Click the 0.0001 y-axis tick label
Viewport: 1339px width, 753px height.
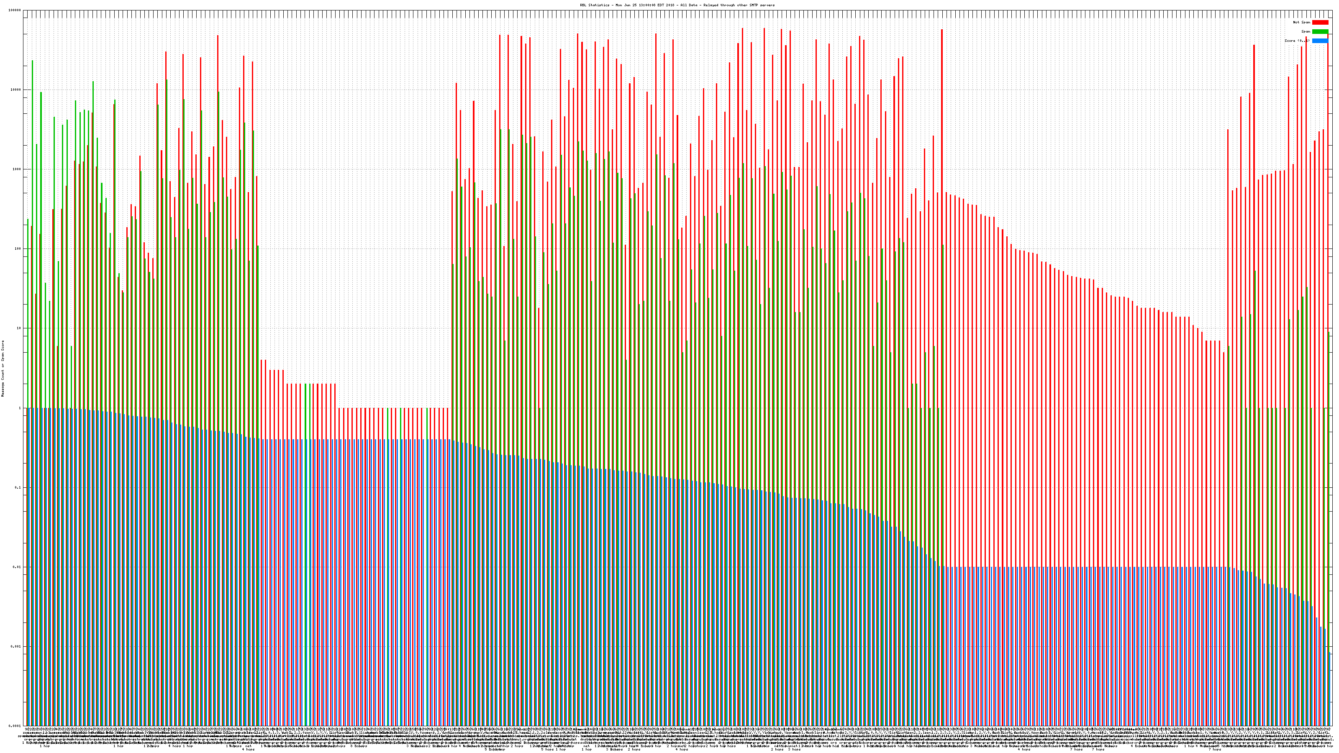point(15,726)
